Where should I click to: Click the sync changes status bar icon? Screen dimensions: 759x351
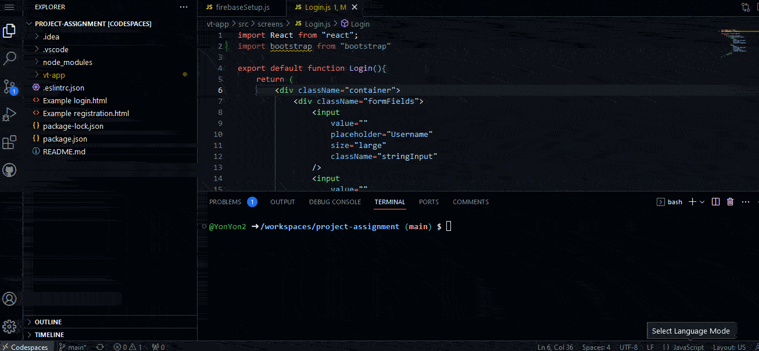point(100,347)
